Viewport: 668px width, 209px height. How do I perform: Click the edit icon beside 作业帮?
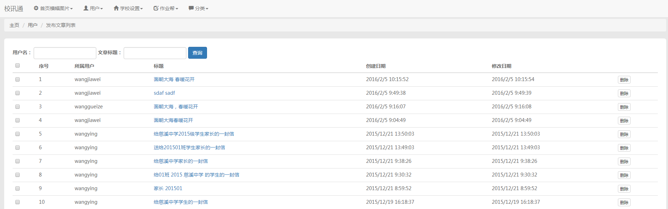tap(156, 8)
